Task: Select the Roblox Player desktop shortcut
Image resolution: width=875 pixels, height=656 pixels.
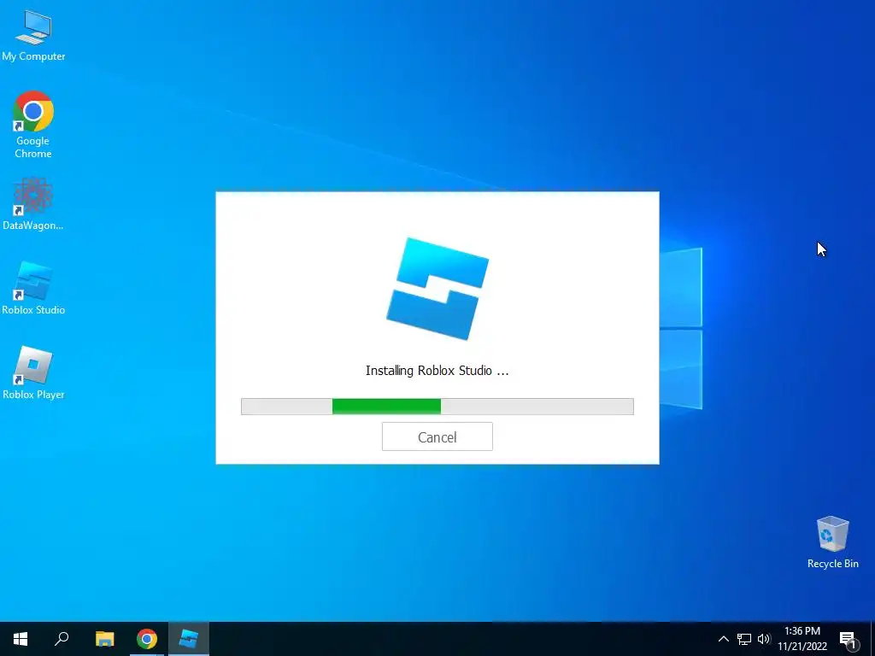Action: (33, 372)
